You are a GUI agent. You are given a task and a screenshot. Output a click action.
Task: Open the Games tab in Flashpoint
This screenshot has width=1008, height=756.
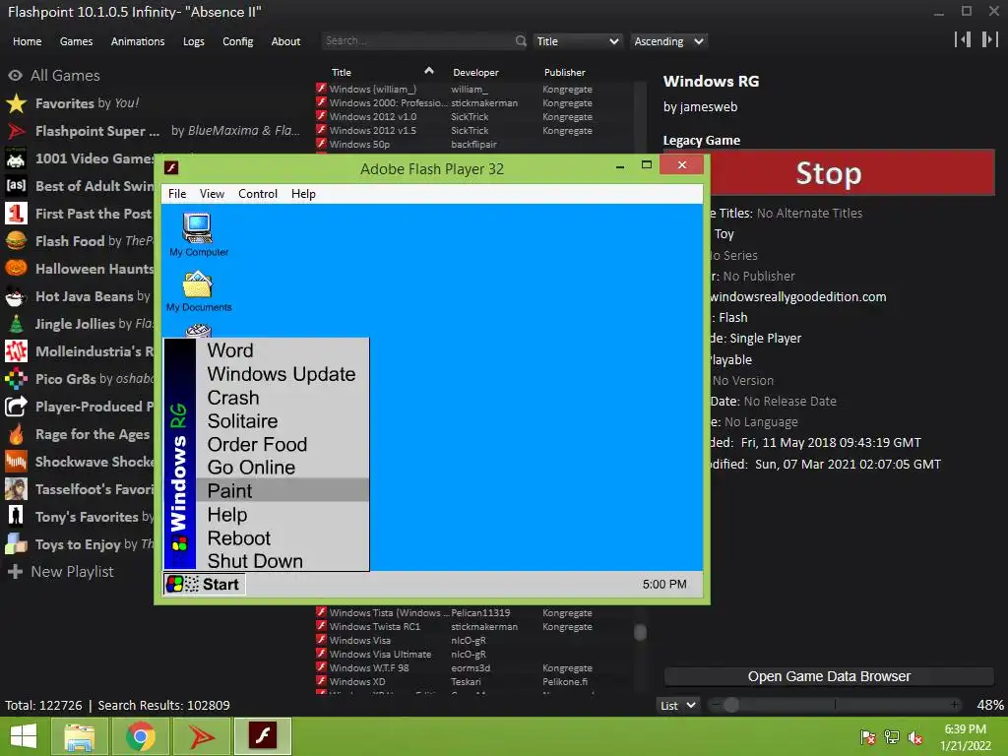click(76, 41)
